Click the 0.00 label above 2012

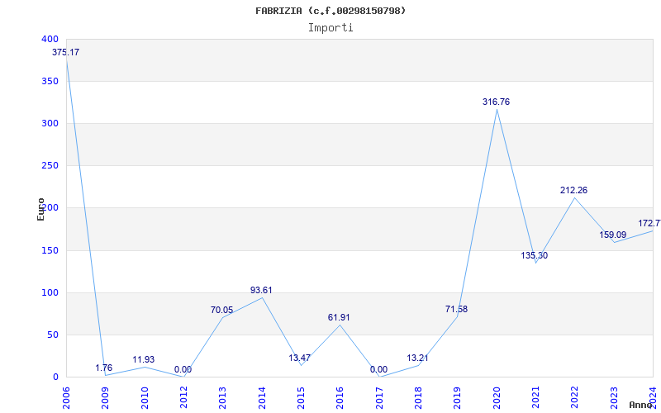coord(183,369)
